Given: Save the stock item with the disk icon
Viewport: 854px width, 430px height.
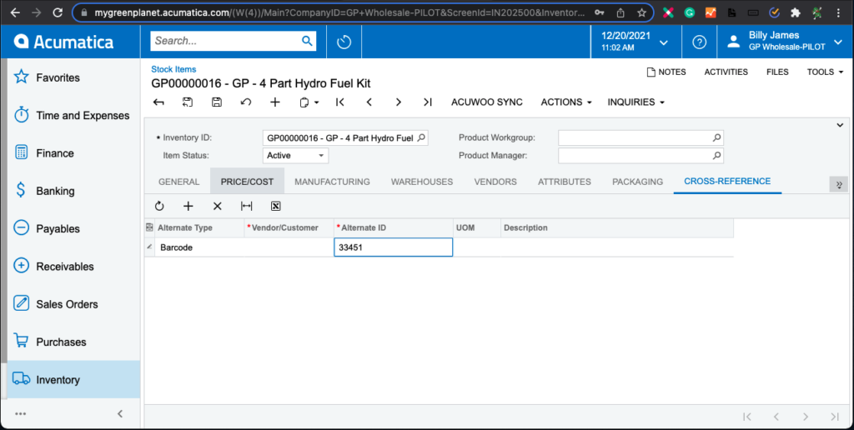Looking at the screenshot, I should pyautogui.click(x=217, y=102).
